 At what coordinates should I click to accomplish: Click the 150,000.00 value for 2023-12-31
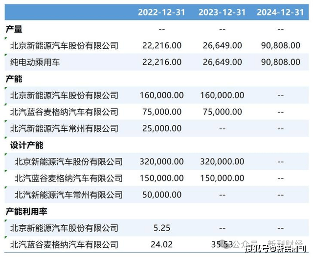[x=222, y=178]
